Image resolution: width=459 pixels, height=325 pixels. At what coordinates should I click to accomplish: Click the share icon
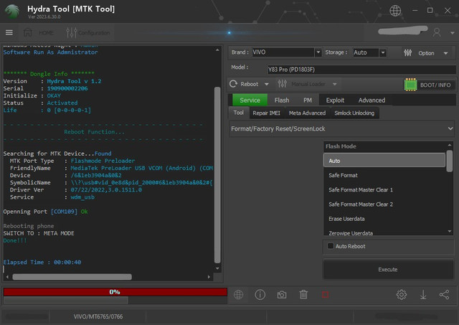click(444, 295)
